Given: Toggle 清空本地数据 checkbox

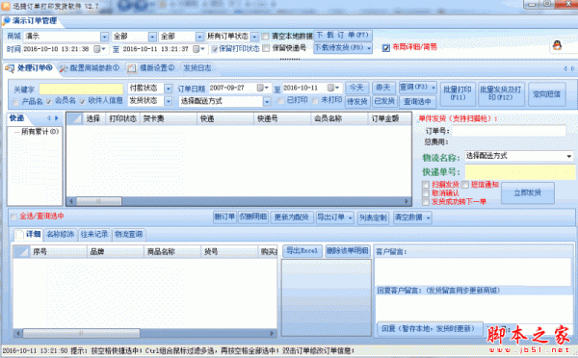Looking at the screenshot, I should tap(266, 37).
